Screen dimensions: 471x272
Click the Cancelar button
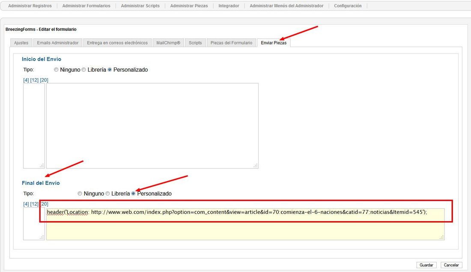(x=451, y=265)
